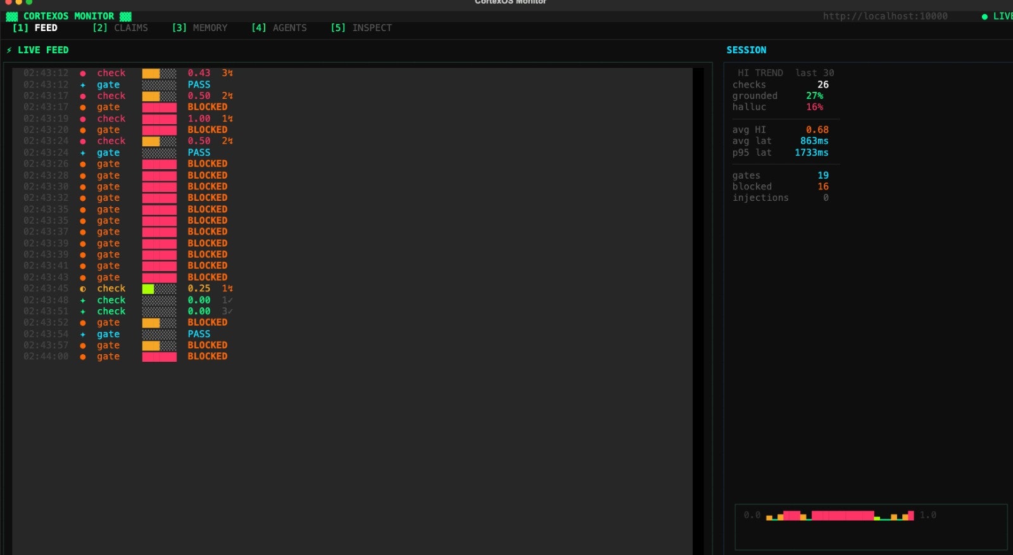Viewport: 1013px width, 555px height.
Task: Click the orange dot on the 02:43:17 gate row
Action: click(83, 108)
